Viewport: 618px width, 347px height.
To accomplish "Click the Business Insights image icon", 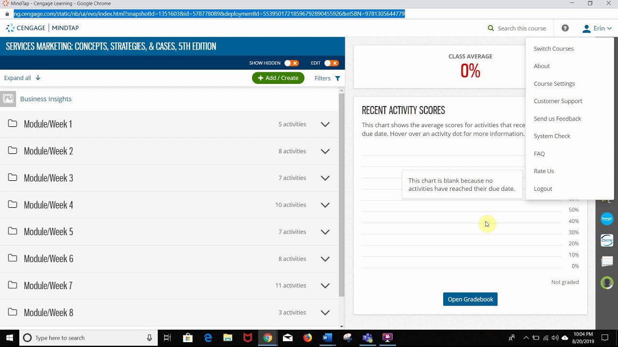I will (8, 99).
